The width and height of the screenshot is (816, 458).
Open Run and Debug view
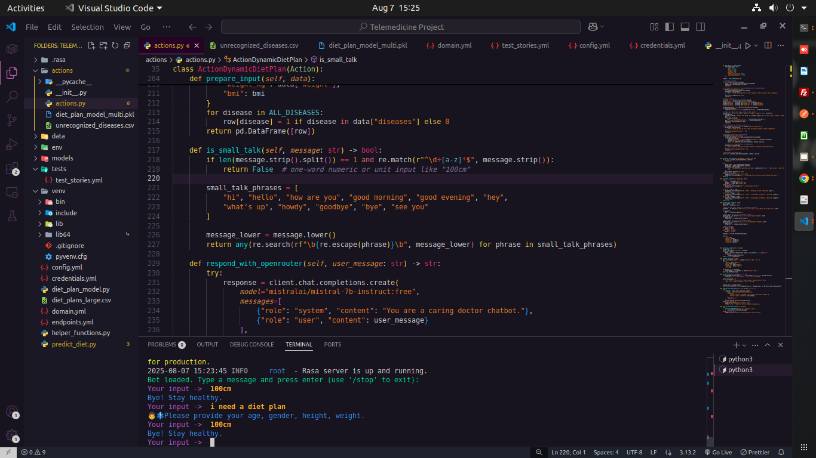click(x=12, y=144)
